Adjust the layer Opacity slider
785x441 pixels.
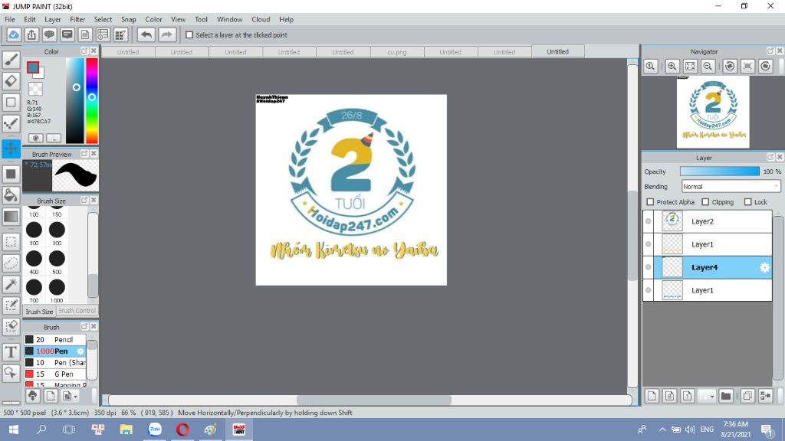[719, 171]
